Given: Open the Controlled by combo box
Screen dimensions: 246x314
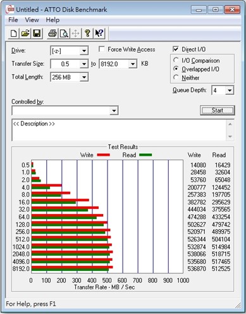Looking at the screenshot, I should coord(65,111).
